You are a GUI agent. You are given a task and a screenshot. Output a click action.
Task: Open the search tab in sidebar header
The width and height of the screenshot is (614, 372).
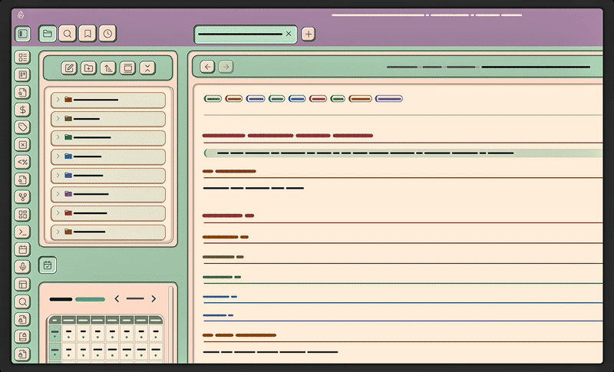click(x=68, y=34)
